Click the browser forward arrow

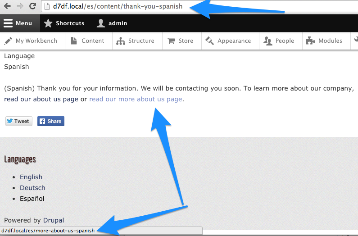[20, 6]
